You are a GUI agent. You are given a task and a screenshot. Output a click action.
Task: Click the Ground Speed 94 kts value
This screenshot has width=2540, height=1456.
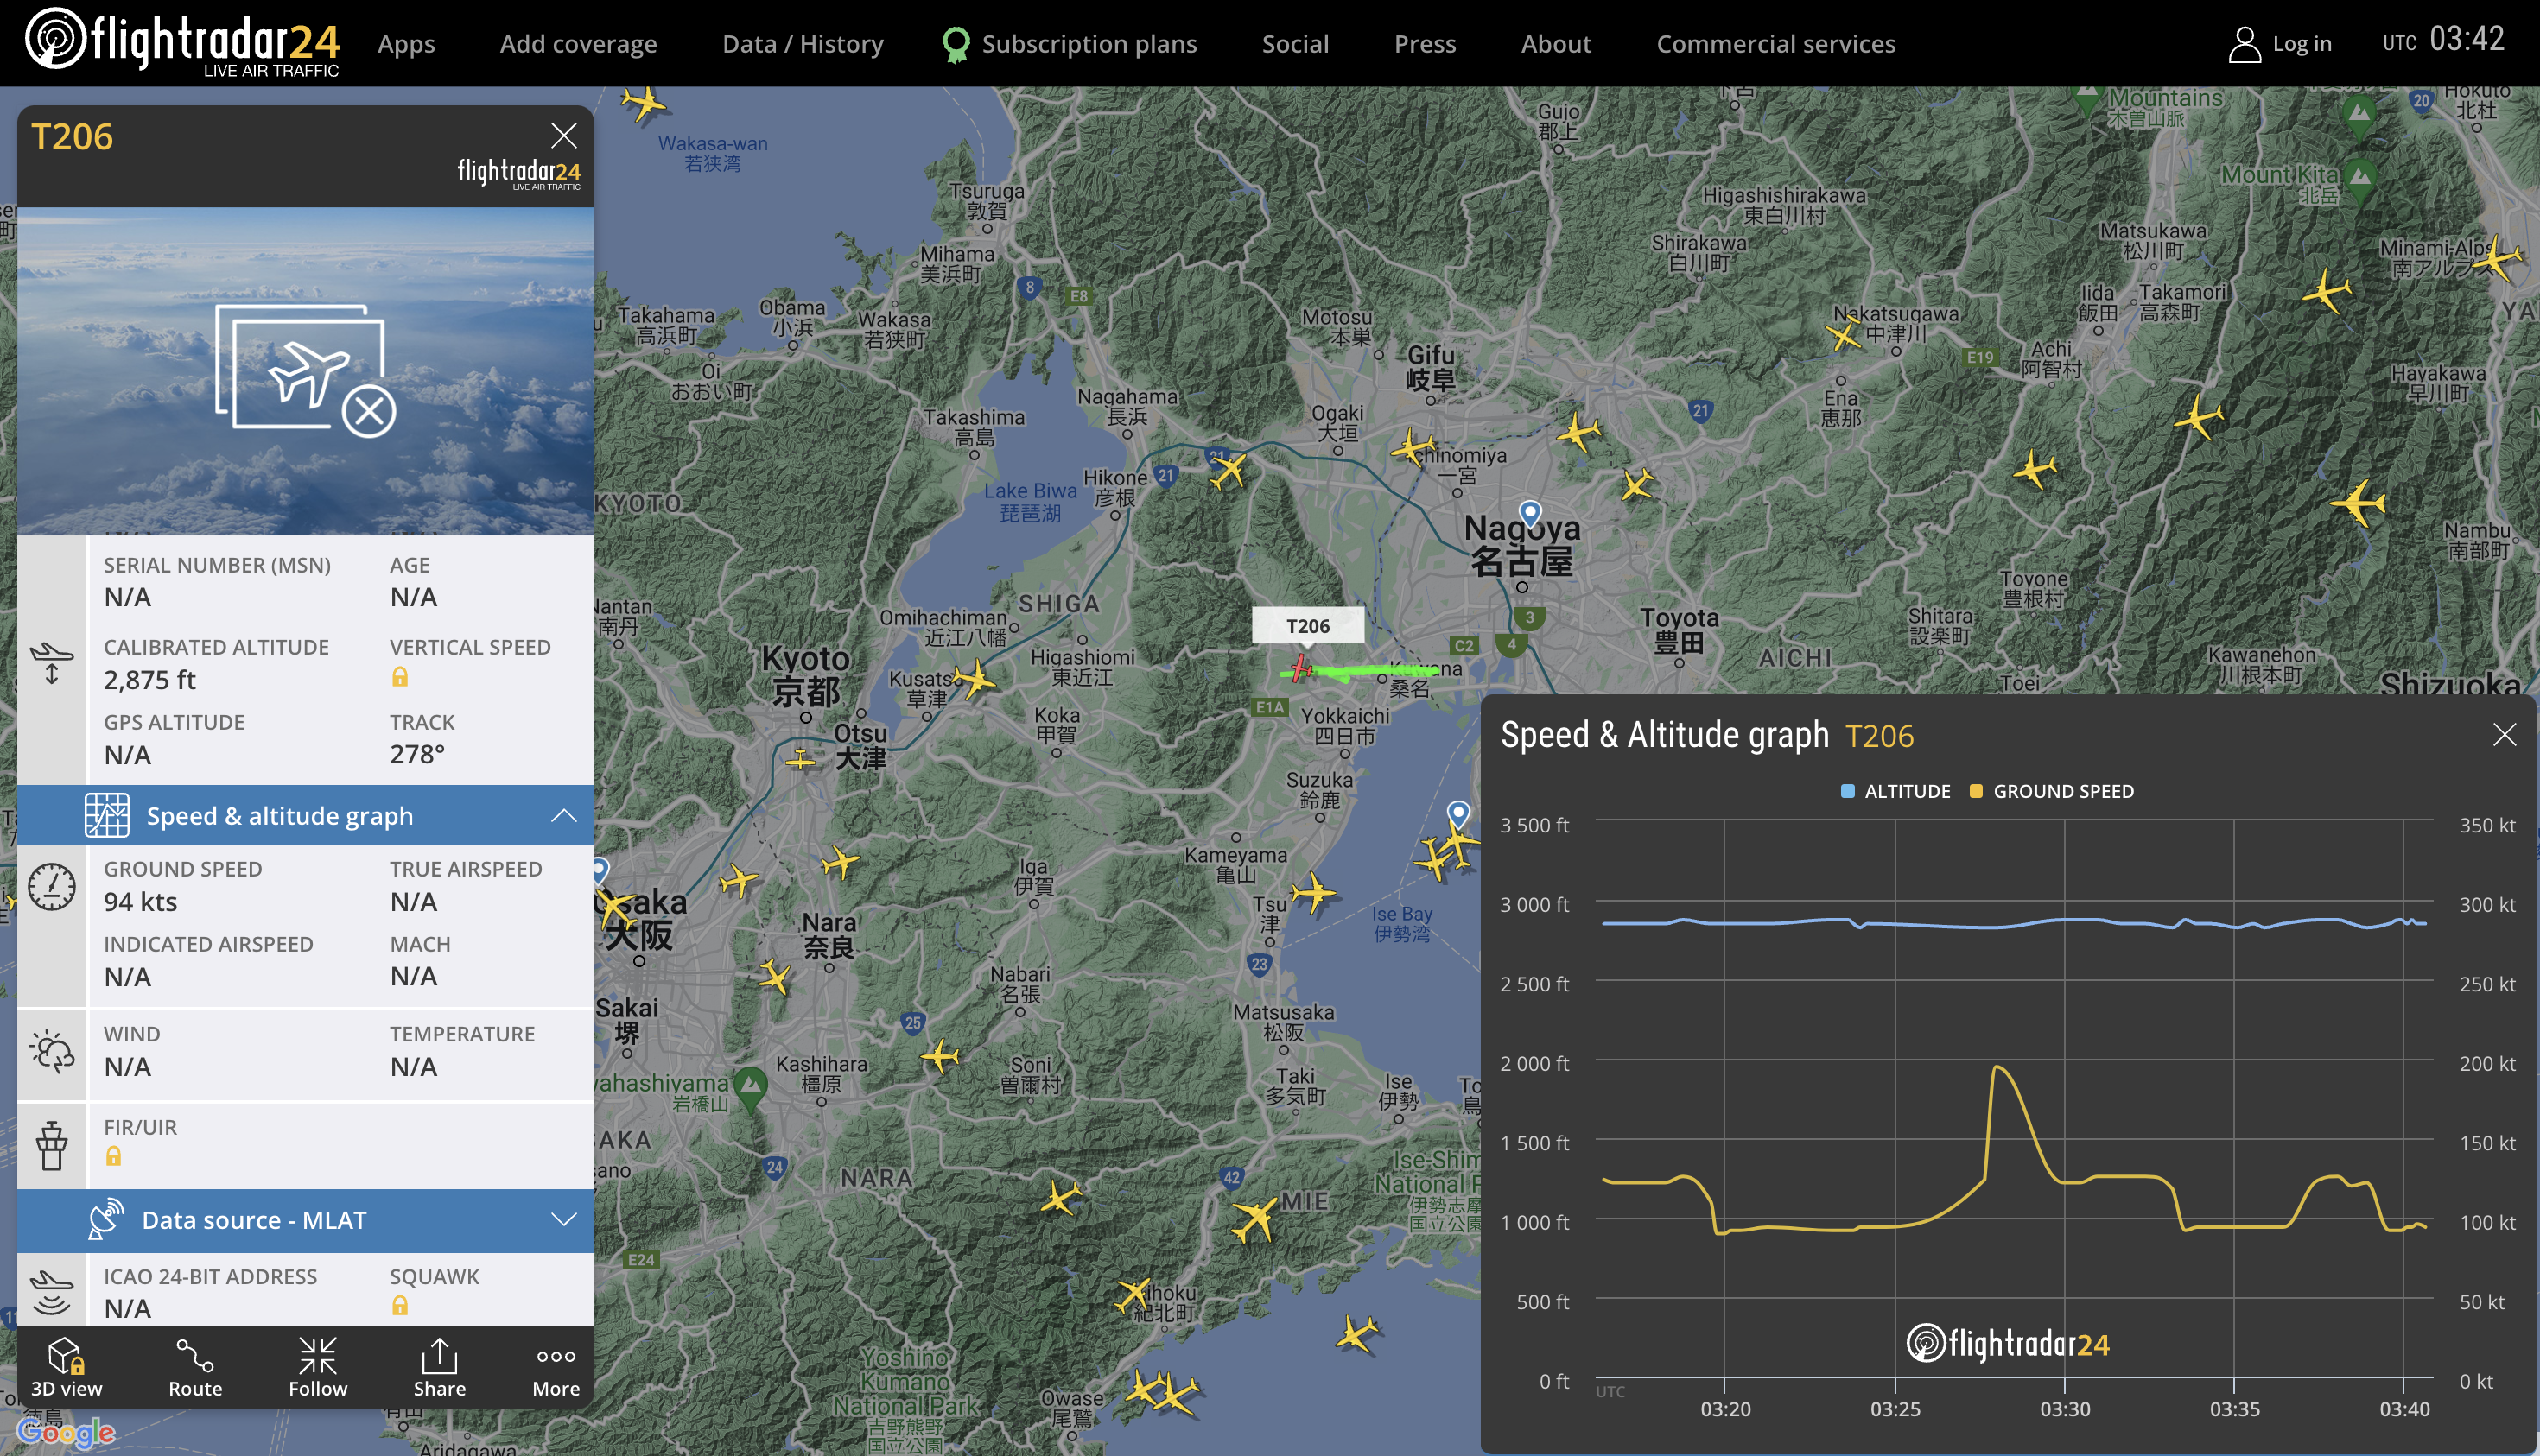tap(141, 902)
